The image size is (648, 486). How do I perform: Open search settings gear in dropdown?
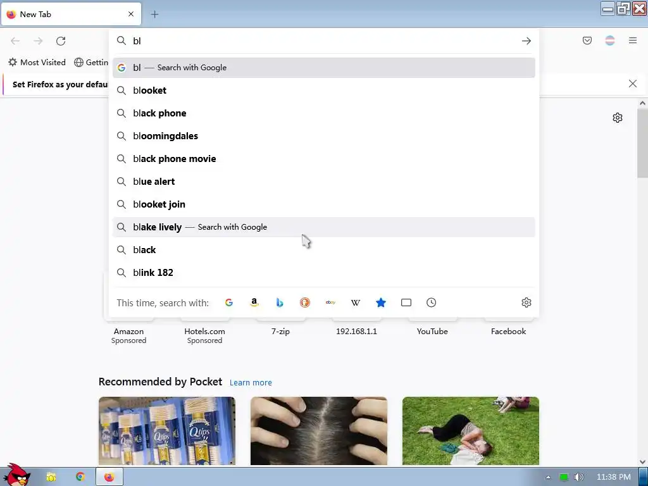coord(526,302)
